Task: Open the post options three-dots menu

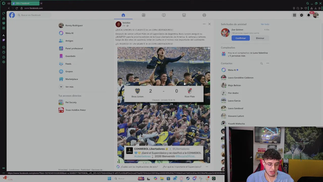Action: 204,24
